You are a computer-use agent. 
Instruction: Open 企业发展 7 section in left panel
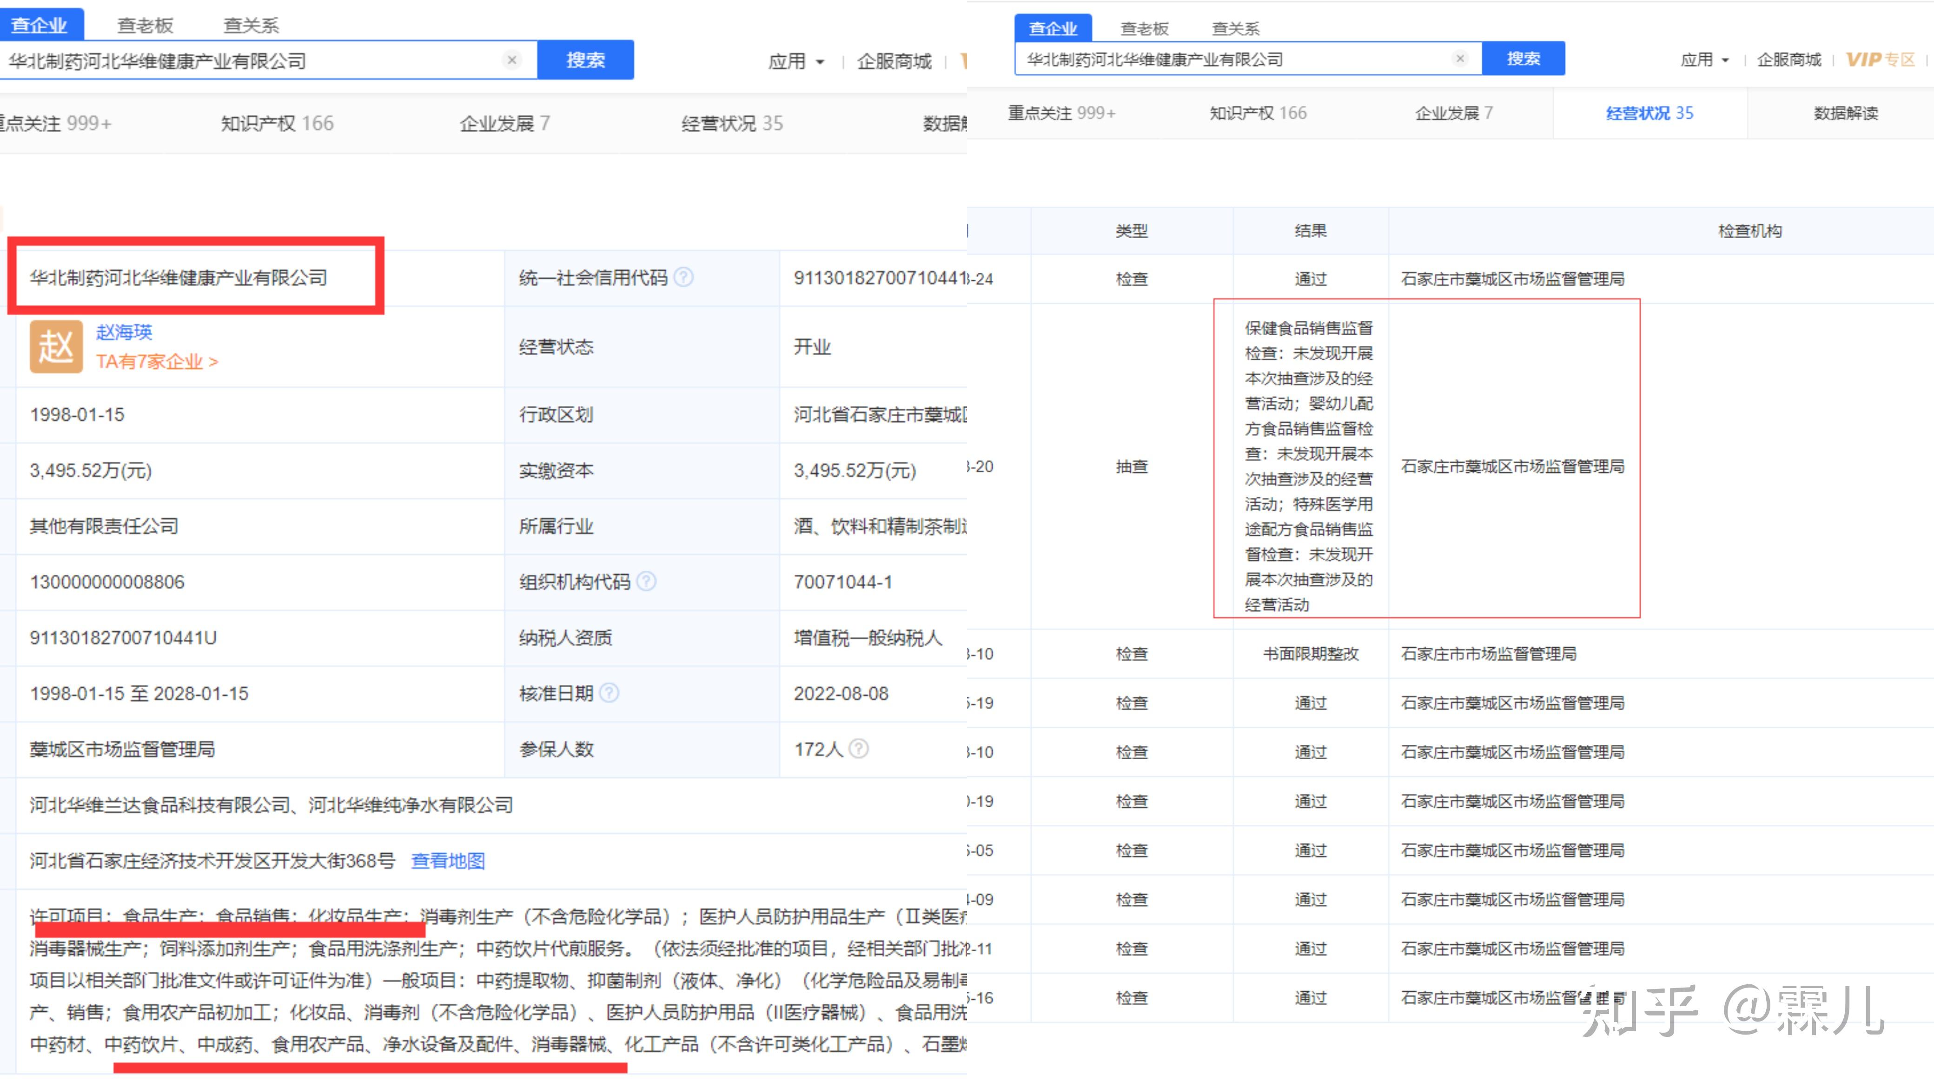point(504,123)
